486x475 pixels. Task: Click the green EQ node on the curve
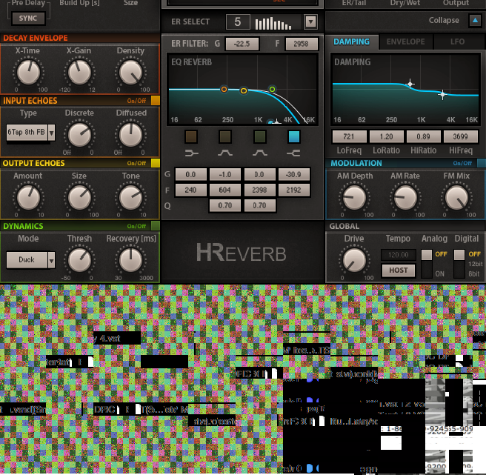[272, 90]
